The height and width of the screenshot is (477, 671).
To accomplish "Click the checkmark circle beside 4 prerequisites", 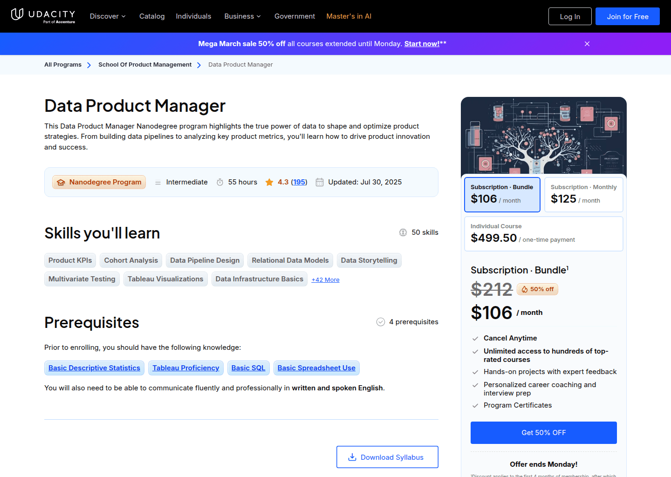I will point(380,321).
